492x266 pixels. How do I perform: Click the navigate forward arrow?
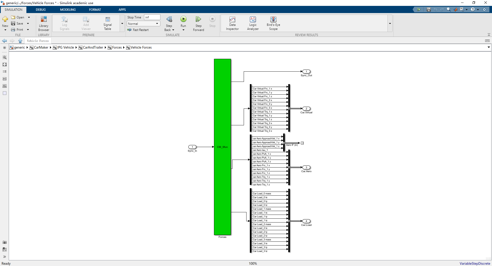tap(12, 41)
